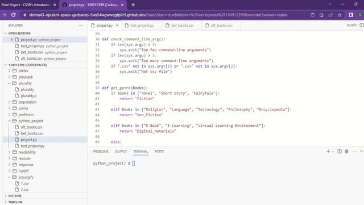Screen dimensions: 364x205
Task: Expand the runoff folder
Action: (x=9, y=171)
